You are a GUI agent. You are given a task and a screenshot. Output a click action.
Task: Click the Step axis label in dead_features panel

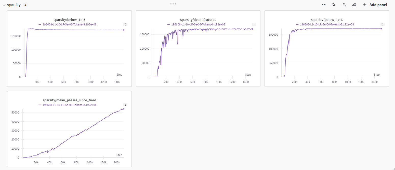pyautogui.click(x=248, y=75)
